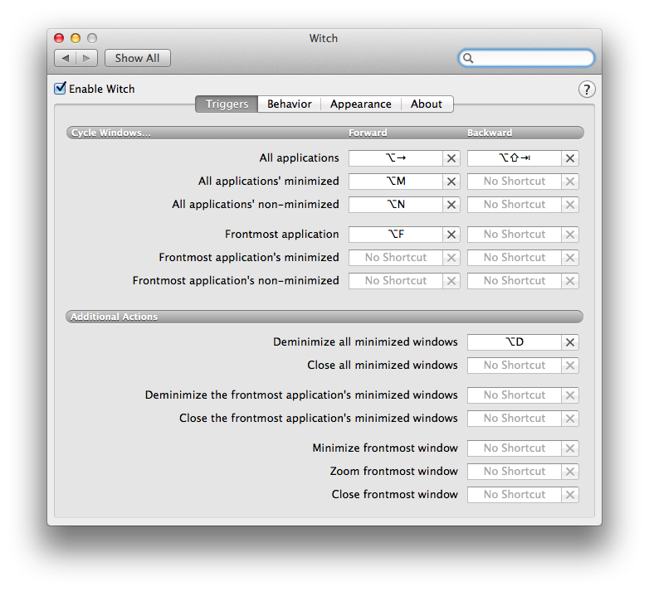This screenshot has height=591, width=649.
Task: Clear Close frontmost application's minimized windows shortcut
Action: (x=570, y=419)
